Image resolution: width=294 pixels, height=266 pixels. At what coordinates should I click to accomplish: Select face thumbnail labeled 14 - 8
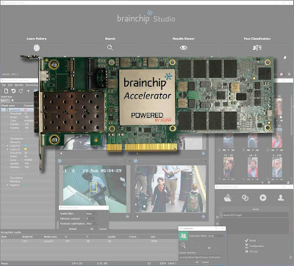click(252, 168)
